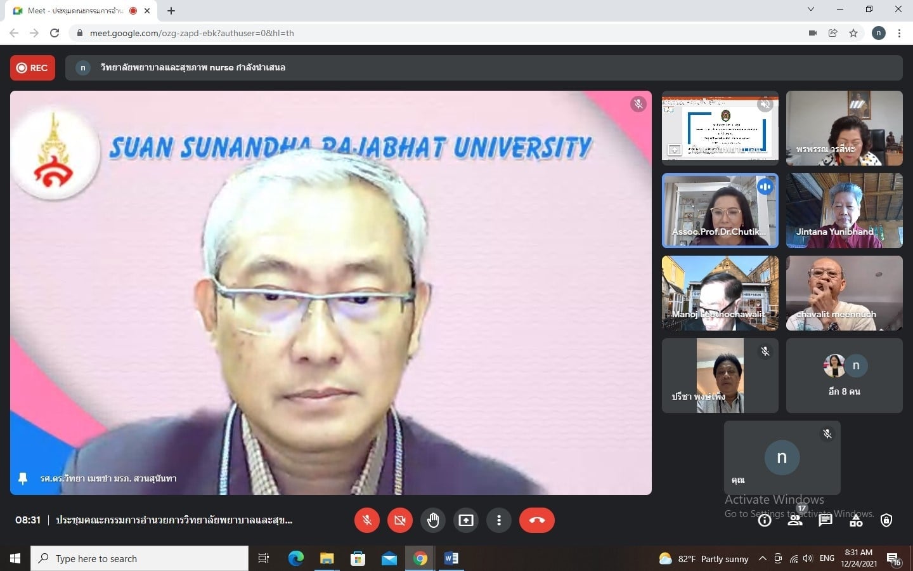This screenshot has width=913, height=571.
Task: Show the participants list panel
Action: (794, 521)
